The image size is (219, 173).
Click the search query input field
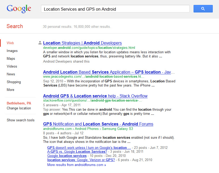tap(115, 9)
